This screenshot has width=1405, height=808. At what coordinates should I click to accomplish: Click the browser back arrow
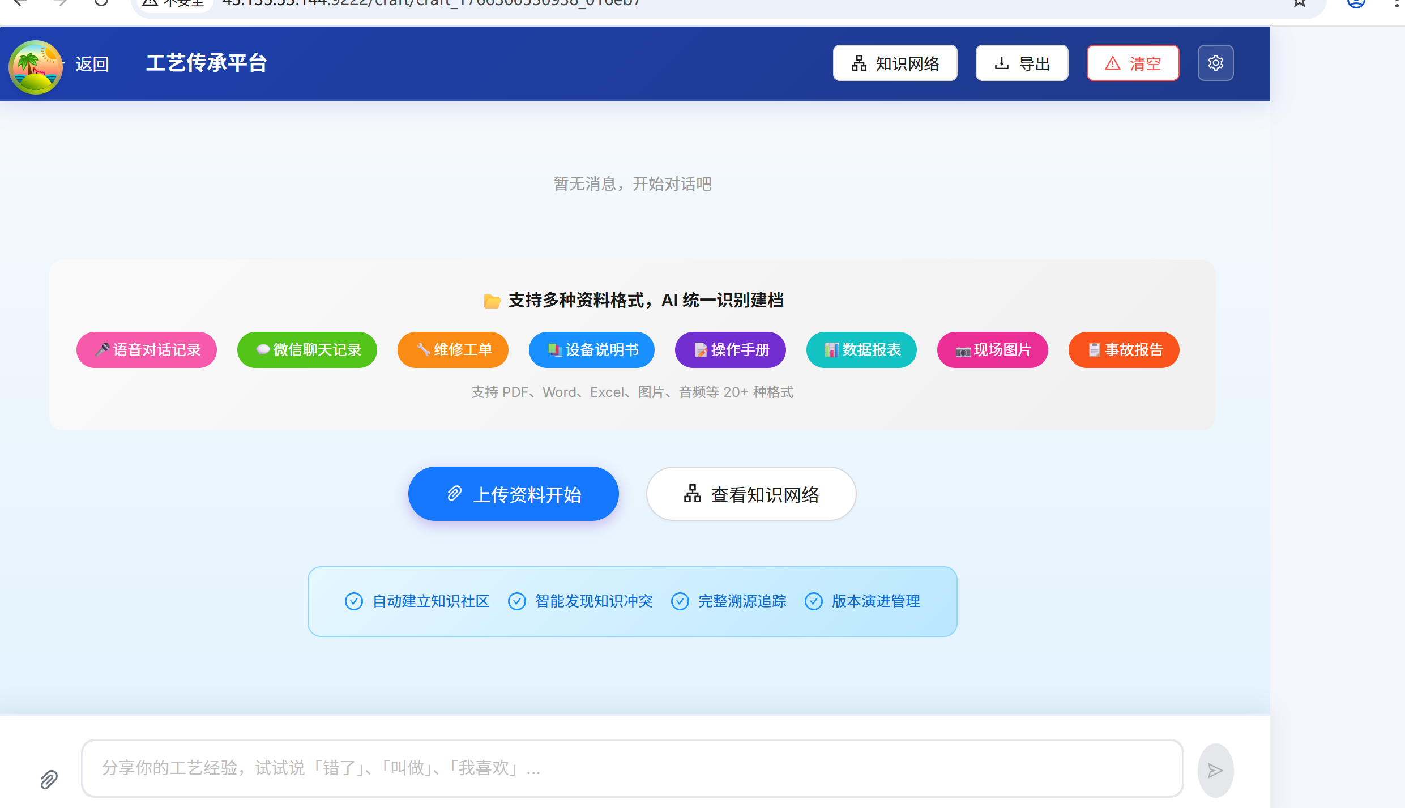pos(21,3)
